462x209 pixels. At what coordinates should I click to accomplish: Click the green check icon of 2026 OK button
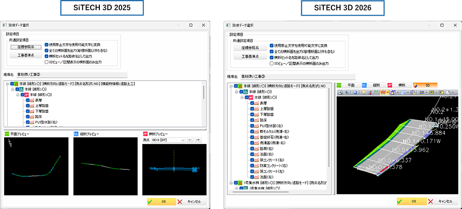[400, 201]
